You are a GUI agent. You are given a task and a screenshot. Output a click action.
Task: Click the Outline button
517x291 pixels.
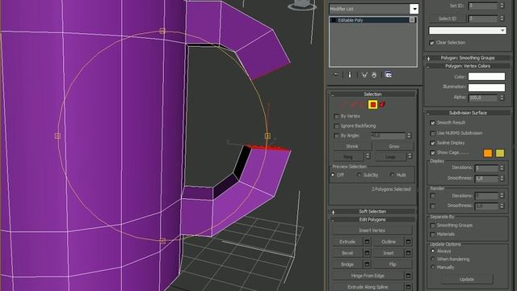point(389,242)
